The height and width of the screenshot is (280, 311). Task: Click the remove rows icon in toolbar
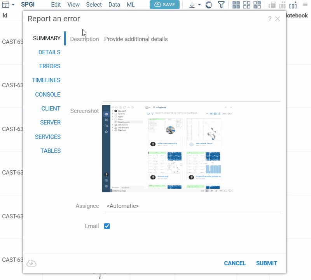point(272,5)
